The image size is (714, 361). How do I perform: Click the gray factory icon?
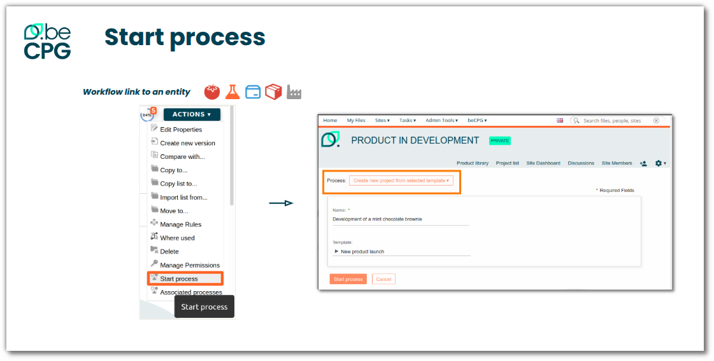click(294, 92)
